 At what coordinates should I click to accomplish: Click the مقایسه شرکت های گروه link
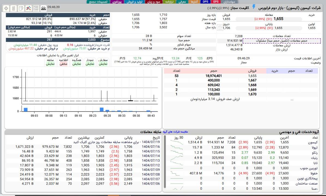click(175, 132)
